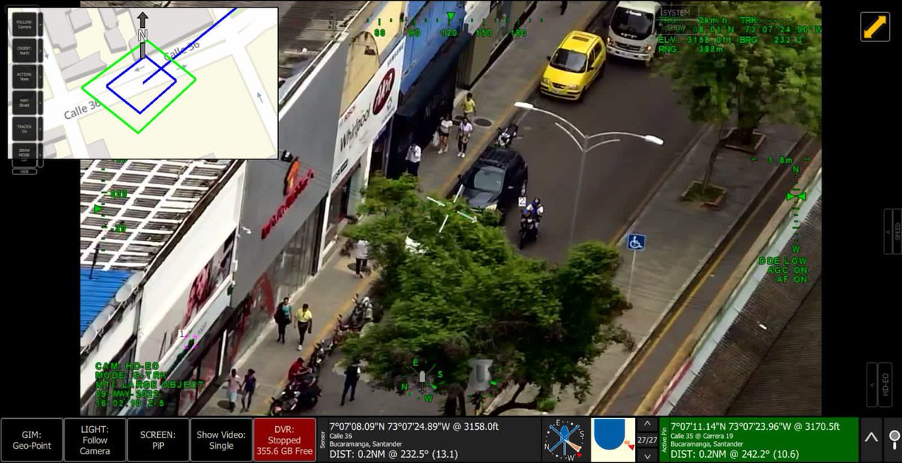Expand options arrow beside ACTION button
902x463 pixels.
click(40, 77)
